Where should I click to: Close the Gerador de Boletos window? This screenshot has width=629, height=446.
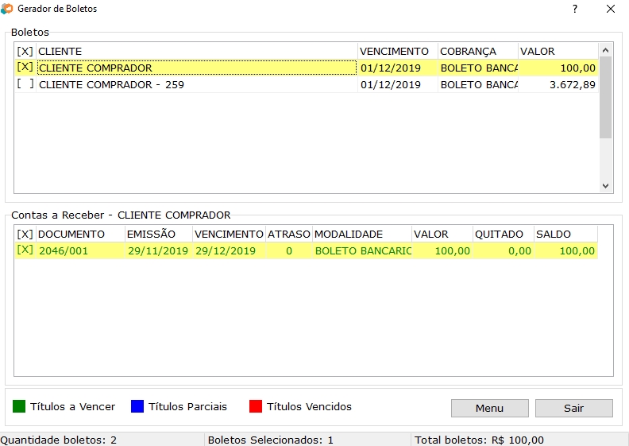[610, 9]
